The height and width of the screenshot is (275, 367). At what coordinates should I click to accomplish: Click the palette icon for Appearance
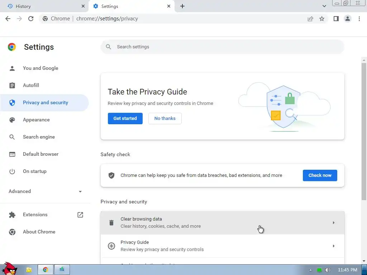(x=12, y=120)
